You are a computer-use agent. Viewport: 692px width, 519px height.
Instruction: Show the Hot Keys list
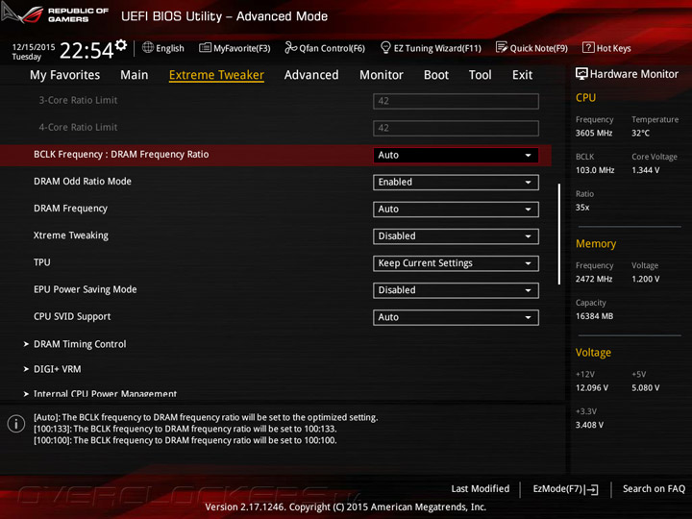coord(606,48)
